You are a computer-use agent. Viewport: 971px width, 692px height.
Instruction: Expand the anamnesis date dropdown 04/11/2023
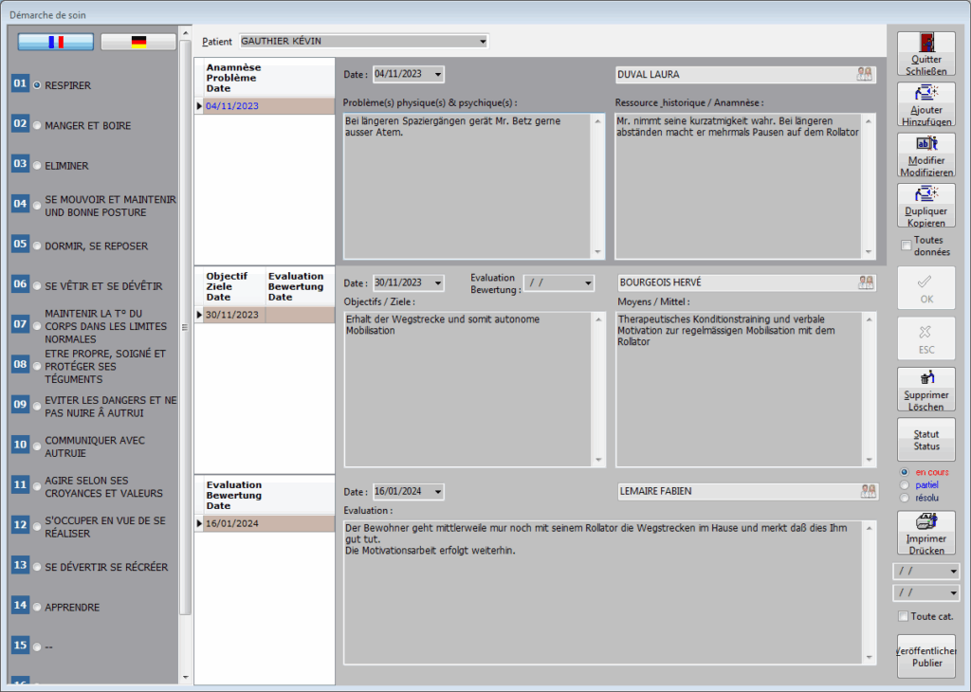[x=437, y=74]
